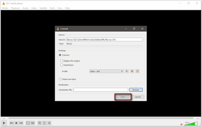
Task: Toggle fullscreen video mode
Action: coord(28,123)
